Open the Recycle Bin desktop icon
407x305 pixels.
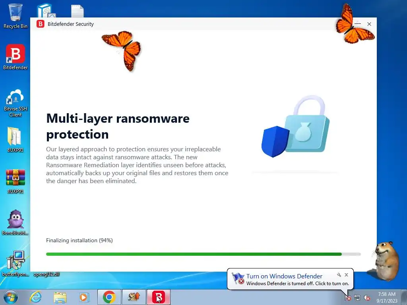pyautogui.click(x=16, y=15)
